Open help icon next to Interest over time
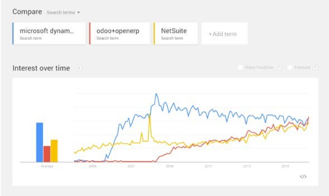The image size is (329, 196). click(79, 69)
